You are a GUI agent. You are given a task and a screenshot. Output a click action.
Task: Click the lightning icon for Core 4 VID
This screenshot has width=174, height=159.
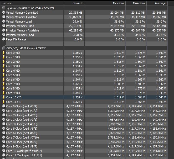click(x=4, y=71)
